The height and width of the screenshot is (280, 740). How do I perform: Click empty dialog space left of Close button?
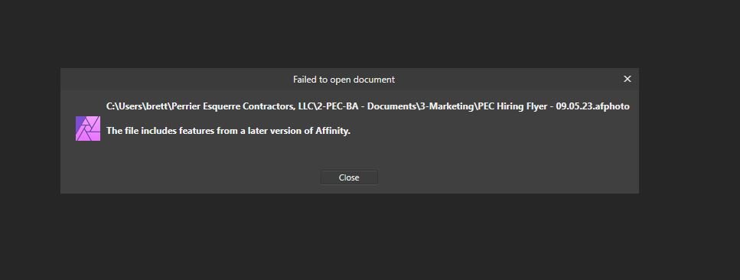[x=189, y=177]
